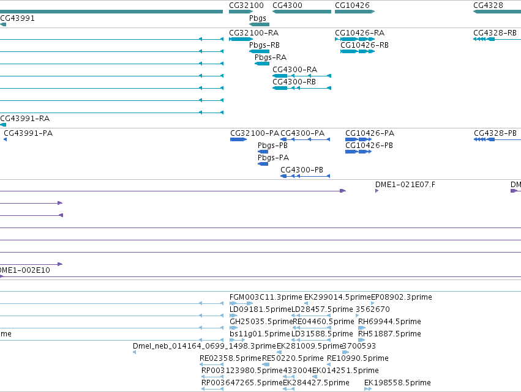Select the CG4328-PB protein feature
This screenshot has height=392, width=521.
coord(497,139)
